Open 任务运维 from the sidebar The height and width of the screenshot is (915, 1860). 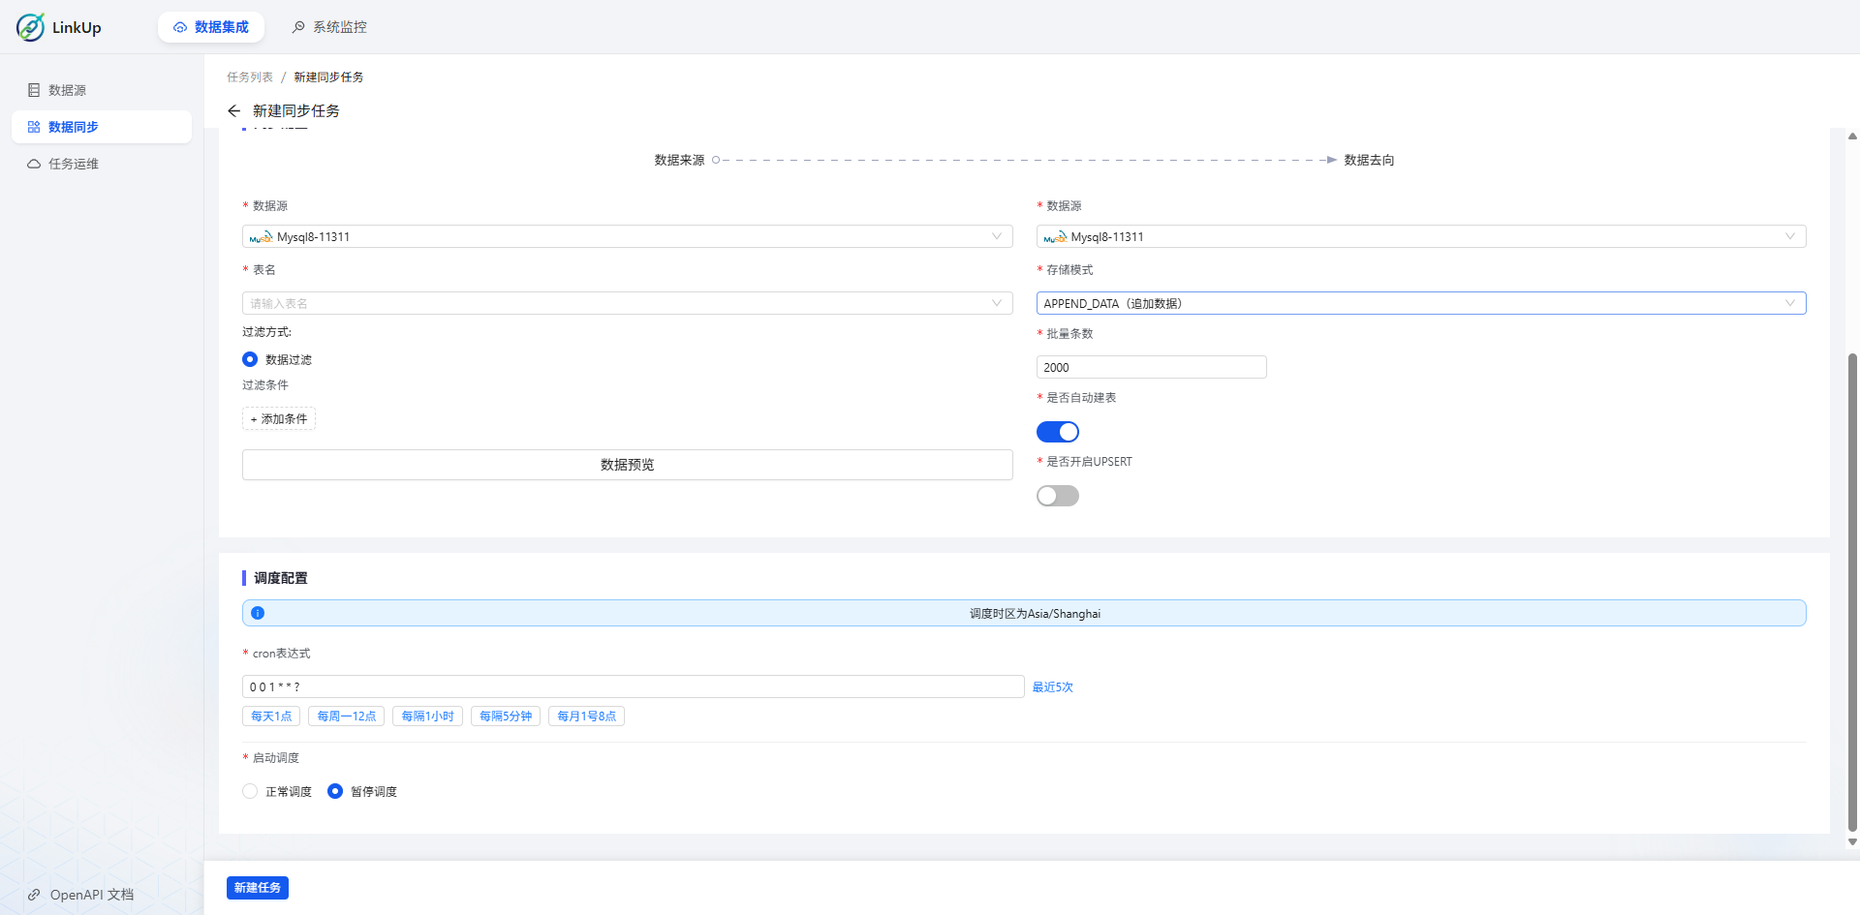click(33, 163)
